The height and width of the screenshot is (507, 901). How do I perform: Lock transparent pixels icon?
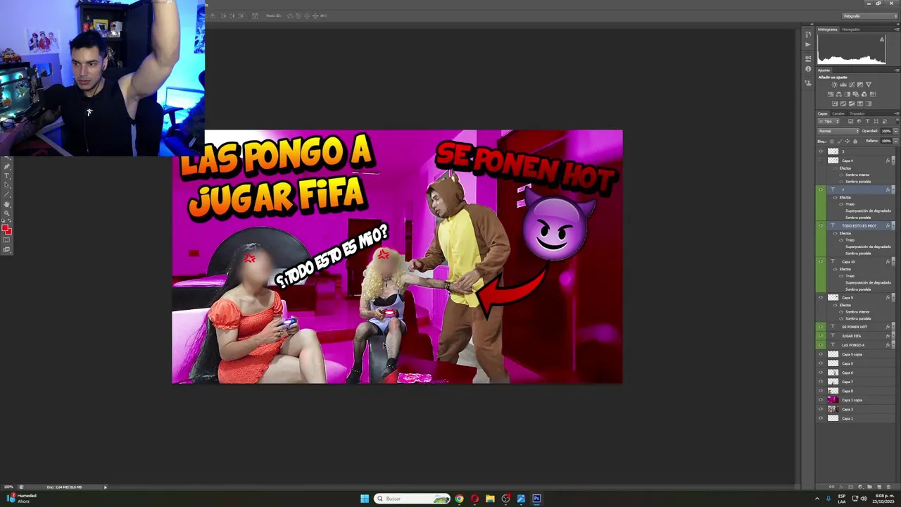click(x=832, y=141)
